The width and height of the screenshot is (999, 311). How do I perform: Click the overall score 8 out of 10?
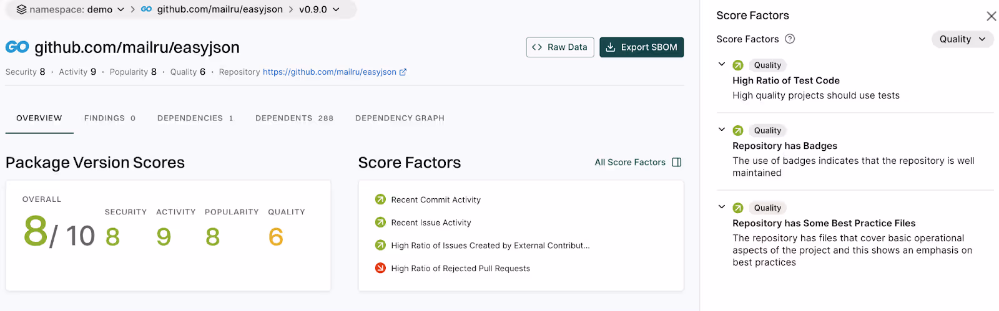[59, 232]
